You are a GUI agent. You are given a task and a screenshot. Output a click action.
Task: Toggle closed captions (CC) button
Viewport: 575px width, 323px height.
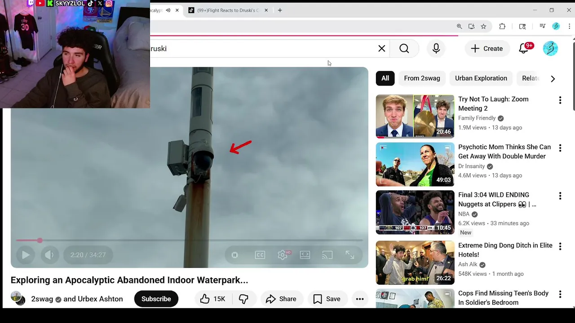pyautogui.click(x=260, y=255)
